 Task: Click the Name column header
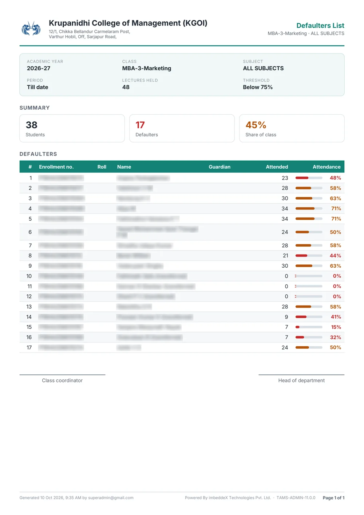point(124,167)
